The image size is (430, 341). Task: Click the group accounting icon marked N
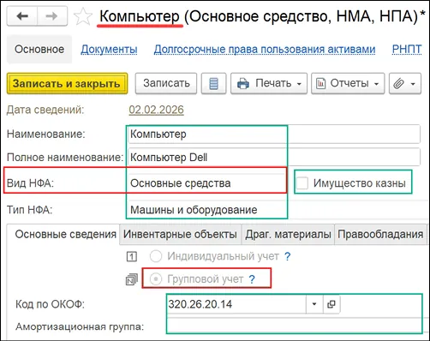click(x=132, y=279)
